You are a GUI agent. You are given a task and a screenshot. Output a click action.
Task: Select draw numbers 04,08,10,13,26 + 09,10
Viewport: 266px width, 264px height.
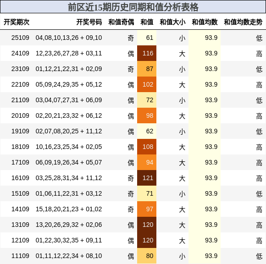click(x=69, y=38)
